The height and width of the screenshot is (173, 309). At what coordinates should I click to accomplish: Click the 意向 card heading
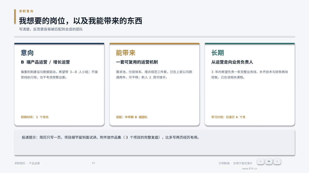tap(27, 53)
